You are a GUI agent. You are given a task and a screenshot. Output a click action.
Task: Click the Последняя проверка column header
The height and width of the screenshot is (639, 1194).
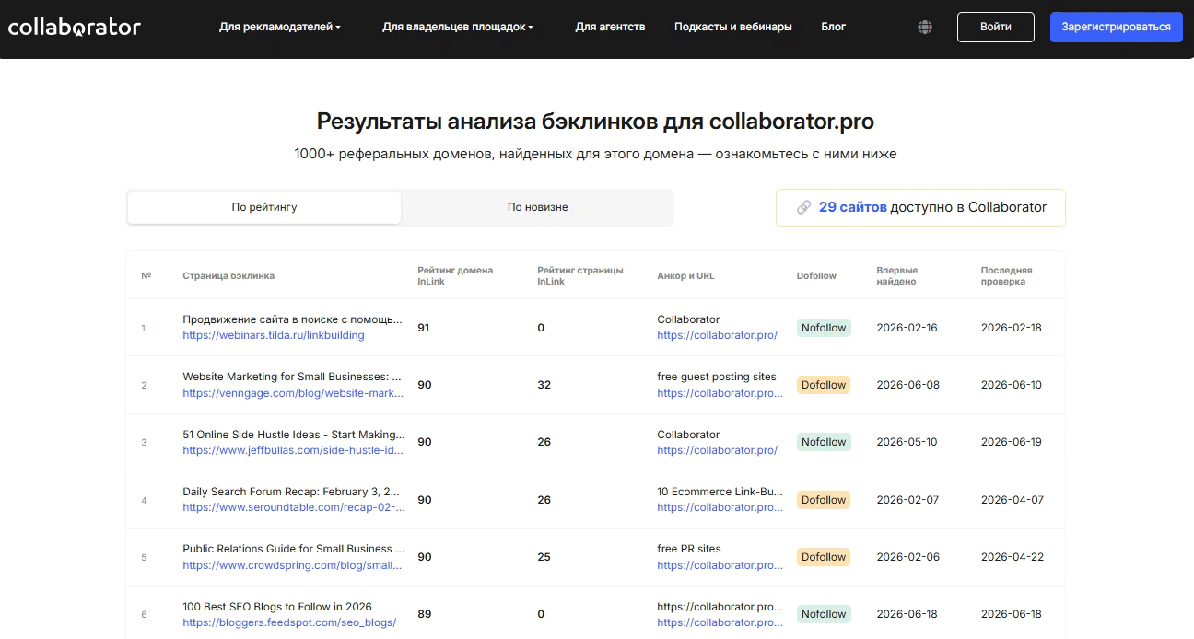coord(1006,276)
